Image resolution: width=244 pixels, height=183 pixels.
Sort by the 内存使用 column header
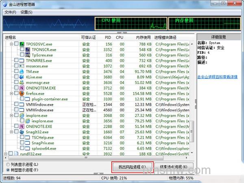(143, 37)
